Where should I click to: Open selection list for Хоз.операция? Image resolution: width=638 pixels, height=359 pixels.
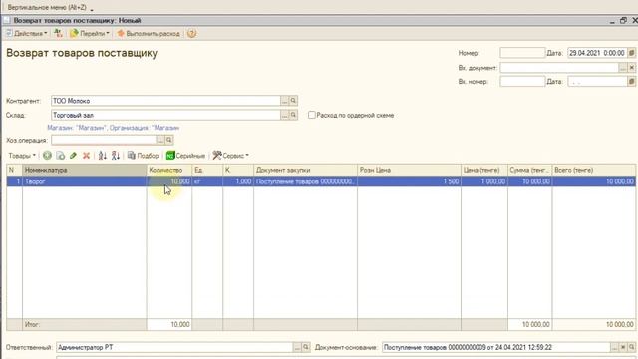[160, 140]
